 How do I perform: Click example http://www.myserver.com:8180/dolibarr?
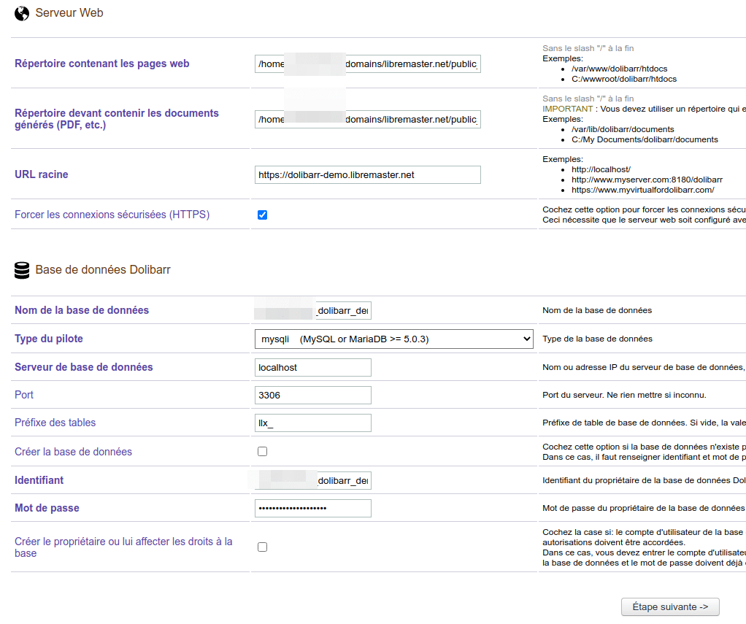click(647, 180)
